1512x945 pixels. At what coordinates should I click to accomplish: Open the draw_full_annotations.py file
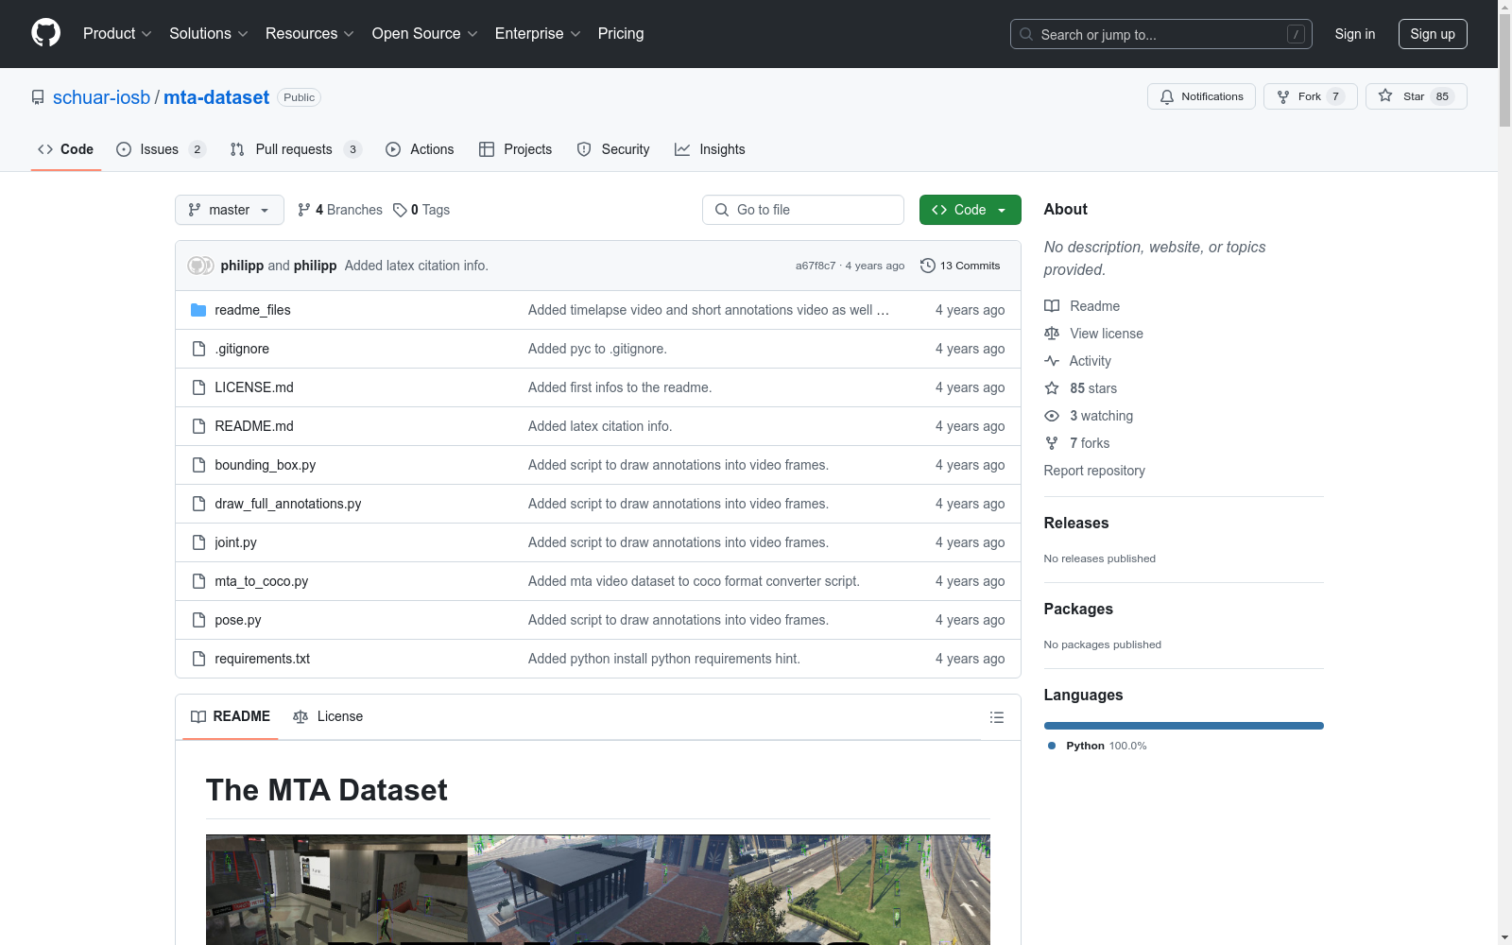coord(288,504)
